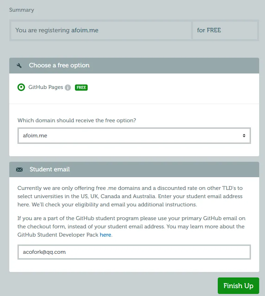Click the wrench icon in the options header

coord(19,66)
